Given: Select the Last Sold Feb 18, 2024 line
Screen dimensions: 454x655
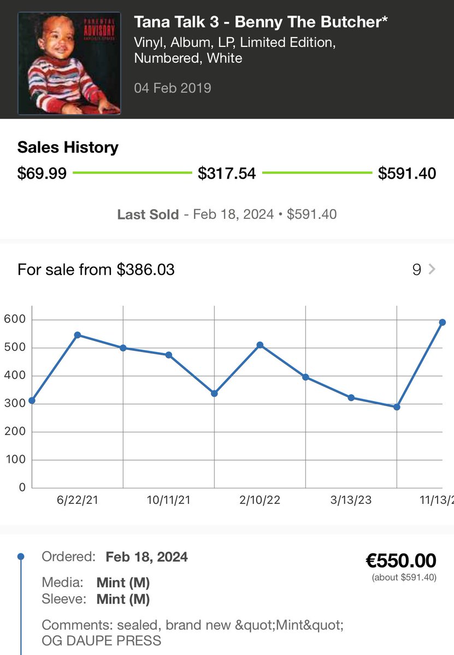Looking at the screenshot, I should click(x=227, y=214).
